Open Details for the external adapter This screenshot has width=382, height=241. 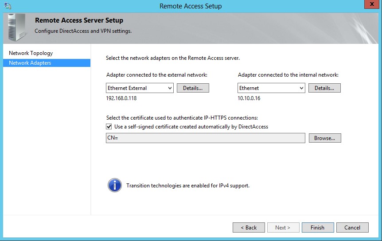click(x=193, y=88)
